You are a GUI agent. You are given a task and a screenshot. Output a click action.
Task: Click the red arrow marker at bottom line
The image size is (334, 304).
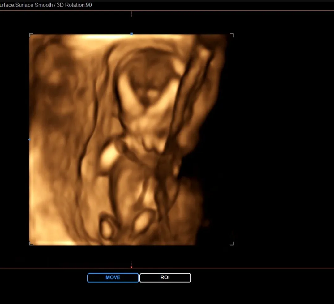(131, 267)
